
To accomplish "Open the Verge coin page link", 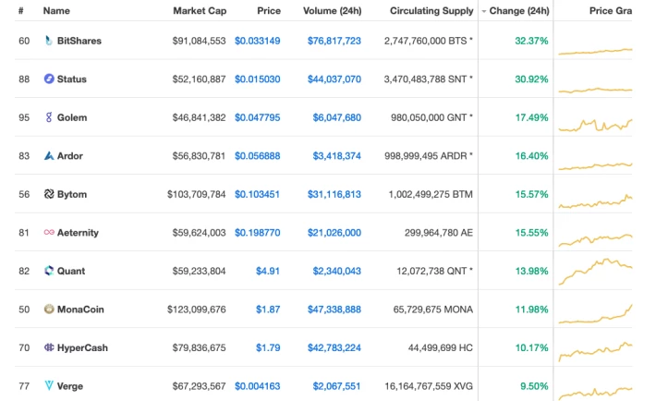I will 70,386.
